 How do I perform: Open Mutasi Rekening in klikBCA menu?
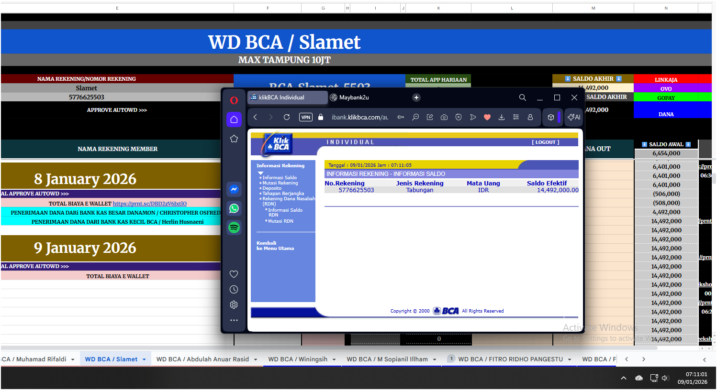(280, 183)
